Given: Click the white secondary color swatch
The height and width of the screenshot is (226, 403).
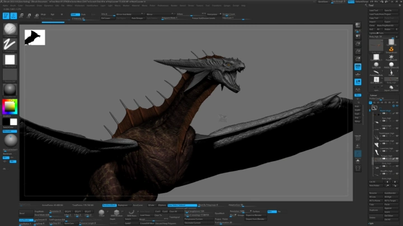Looking at the screenshot, I should [x=13, y=122].
